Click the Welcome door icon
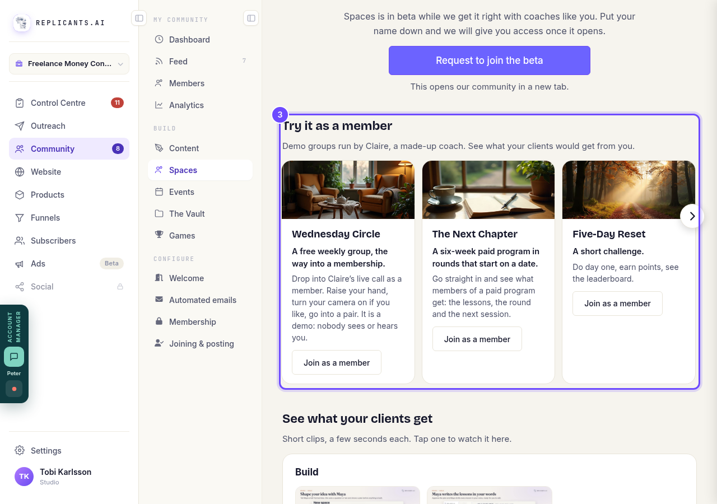The width and height of the screenshot is (717, 504). [159, 278]
